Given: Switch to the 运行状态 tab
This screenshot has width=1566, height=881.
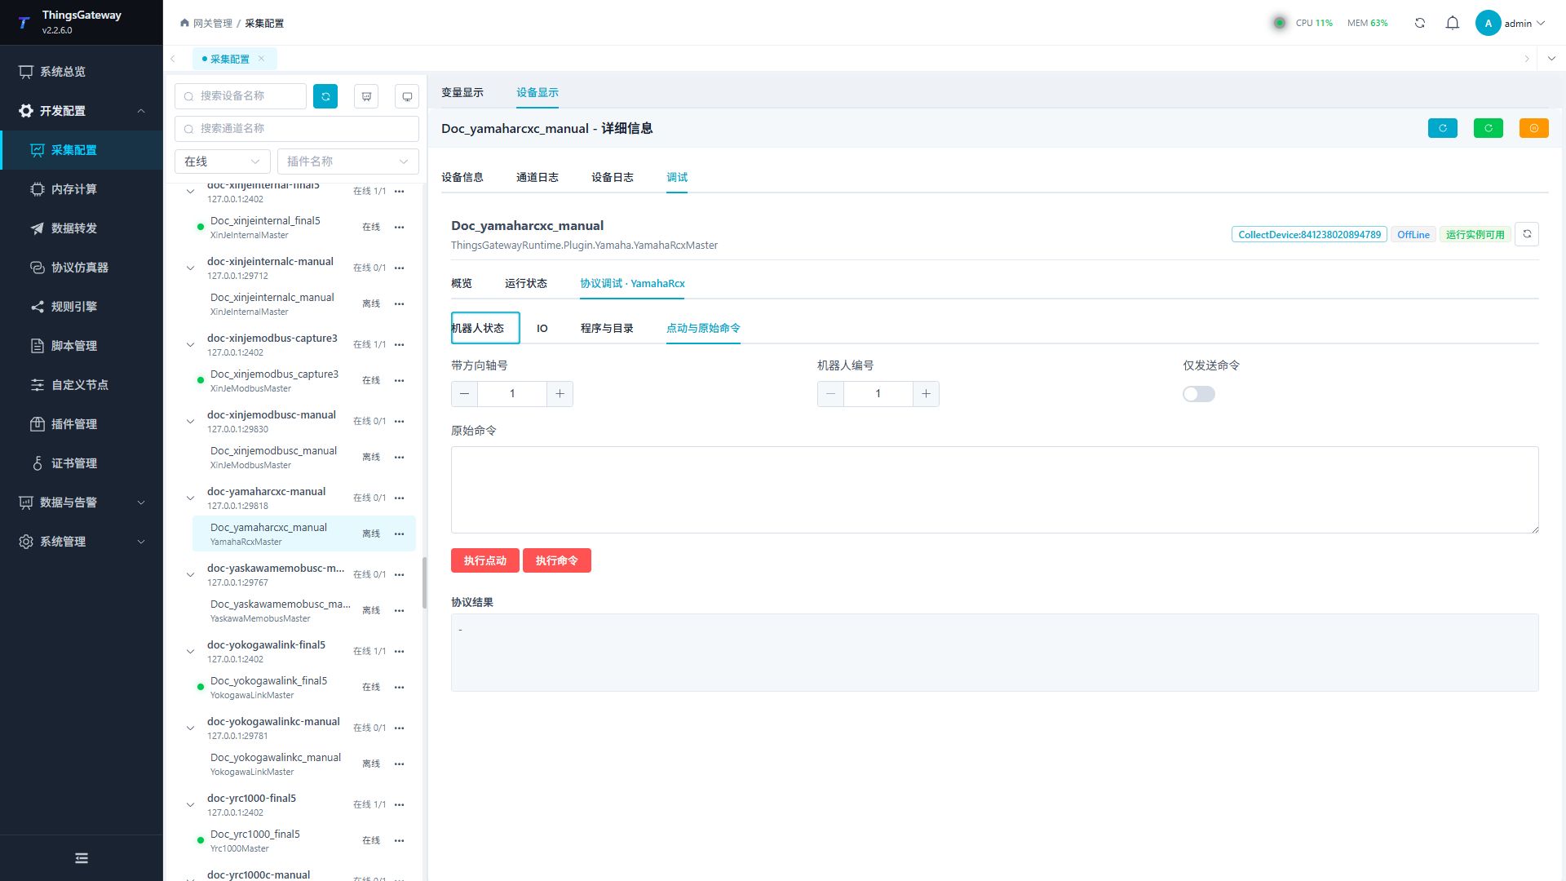Looking at the screenshot, I should pos(526,283).
